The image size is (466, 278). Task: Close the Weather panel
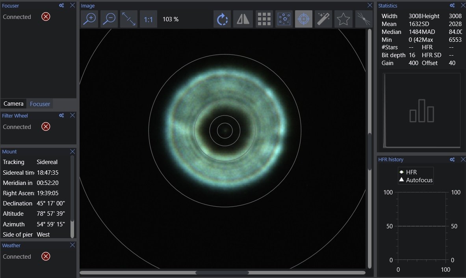point(72,245)
